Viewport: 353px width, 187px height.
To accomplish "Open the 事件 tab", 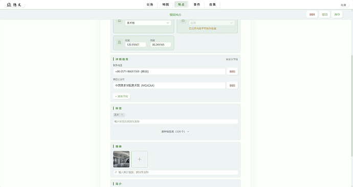I will 197,5.
